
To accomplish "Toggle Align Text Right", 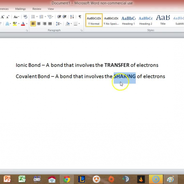I will coord(45,24).
